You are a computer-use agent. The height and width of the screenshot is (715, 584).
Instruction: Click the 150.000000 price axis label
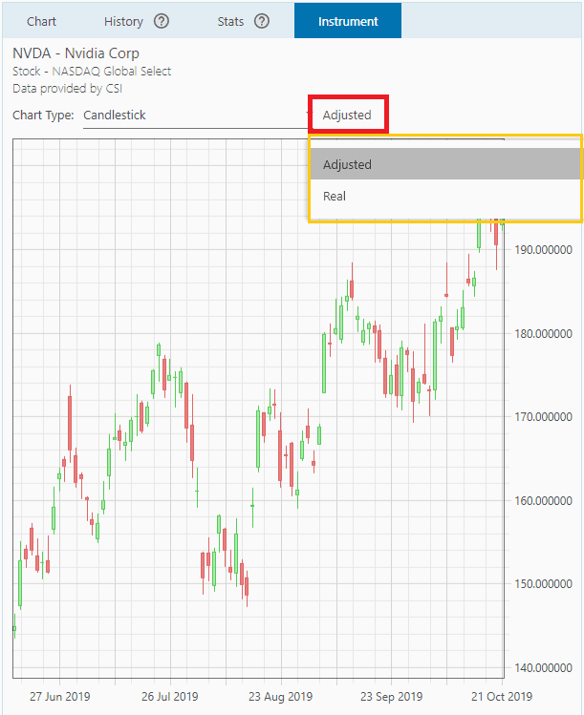[x=543, y=583]
